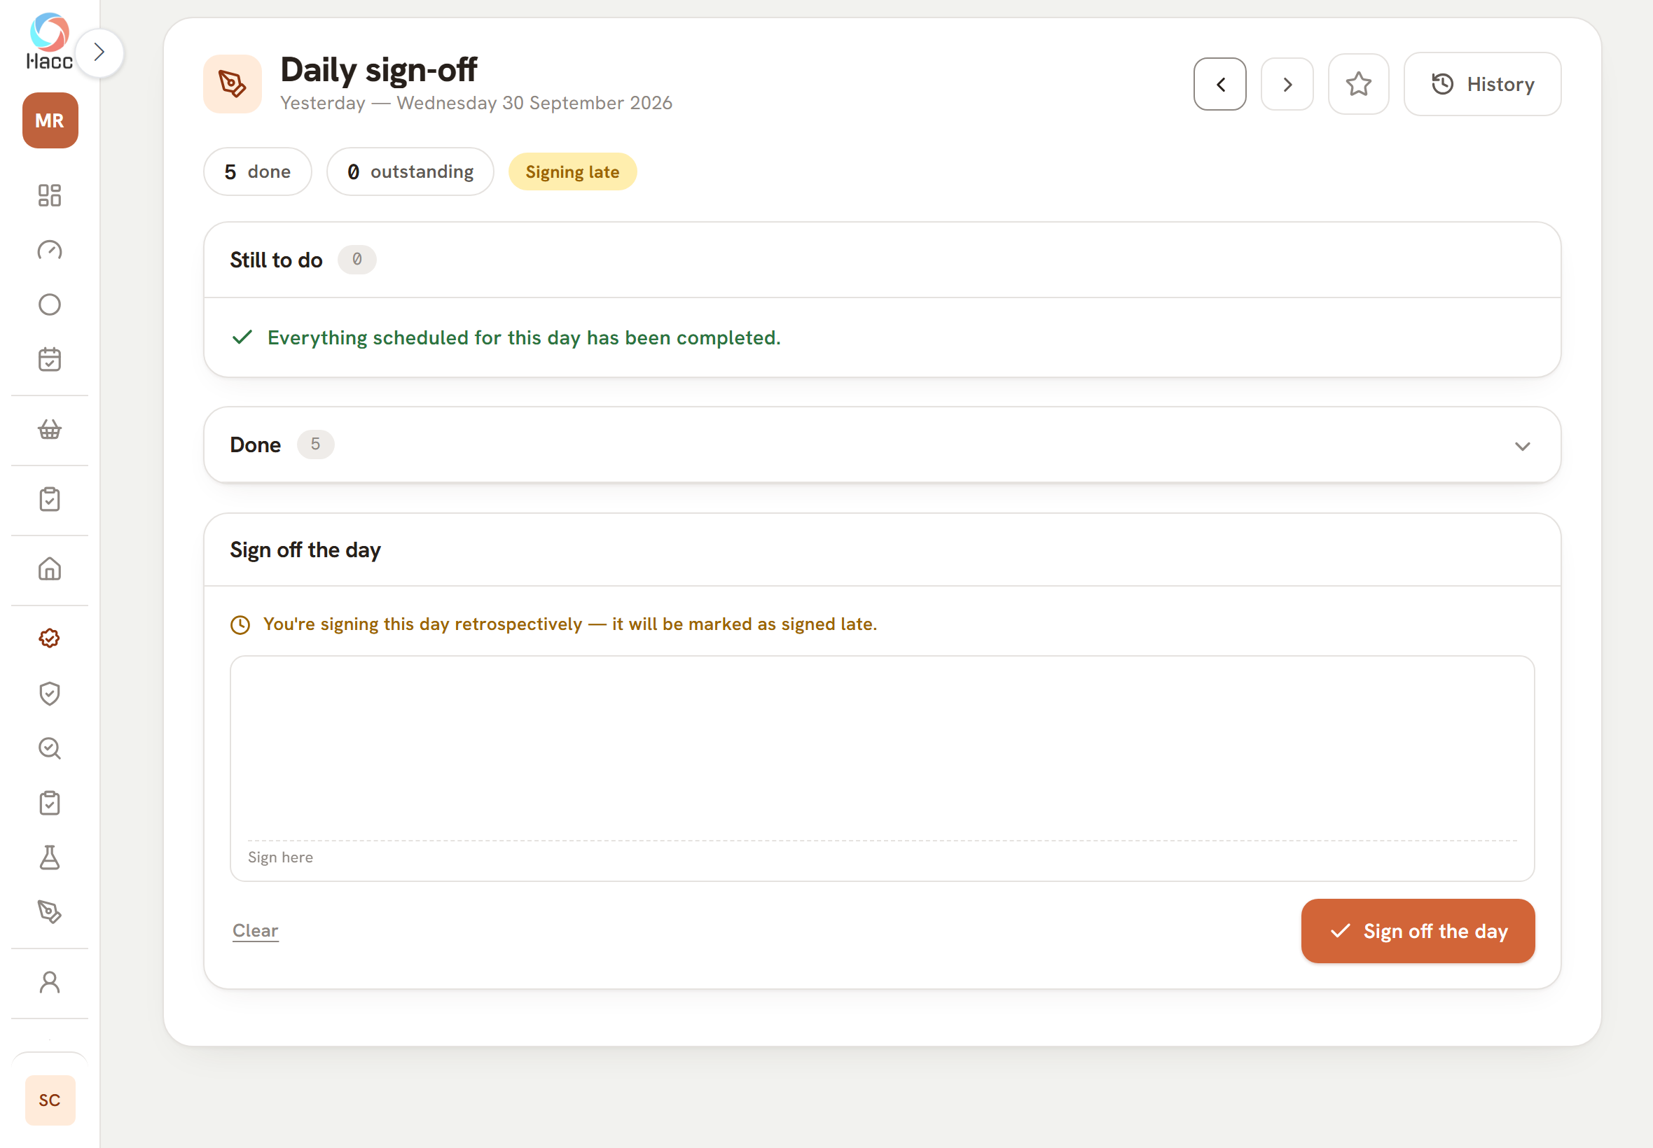1653x1148 pixels.
Task: Select the active badge-check icon in sidebar
Action: click(50, 638)
